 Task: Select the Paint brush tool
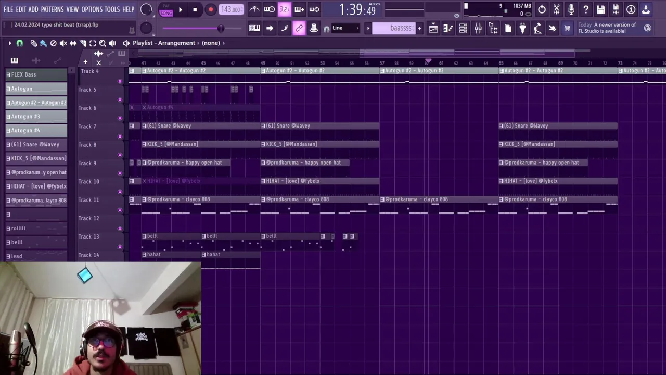pyautogui.click(x=44, y=43)
